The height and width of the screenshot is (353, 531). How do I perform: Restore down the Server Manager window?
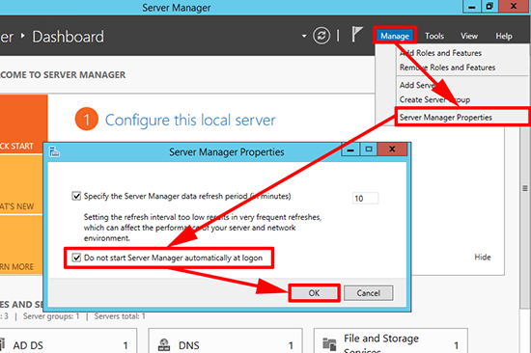[x=489, y=6]
